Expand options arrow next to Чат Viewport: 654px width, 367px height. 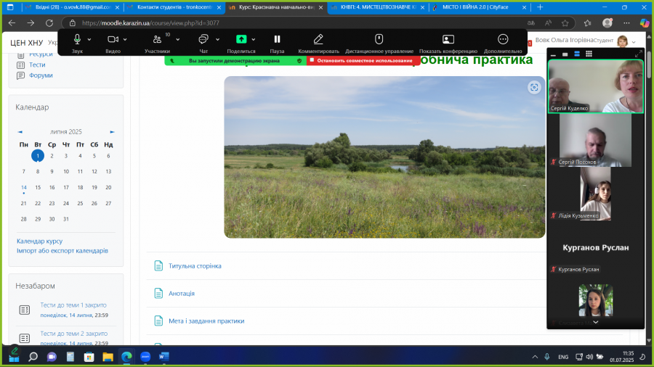(x=217, y=40)
